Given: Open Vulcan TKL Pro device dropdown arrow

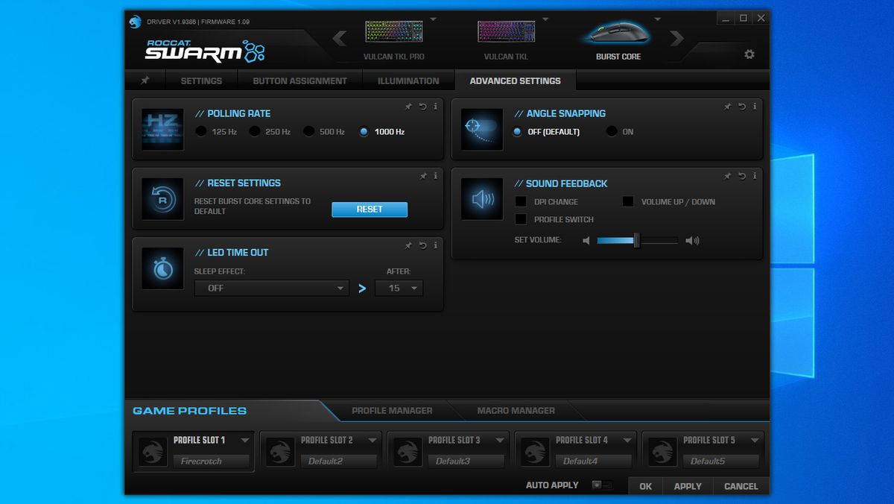Looking at the screenshot, I should point(434,19).
